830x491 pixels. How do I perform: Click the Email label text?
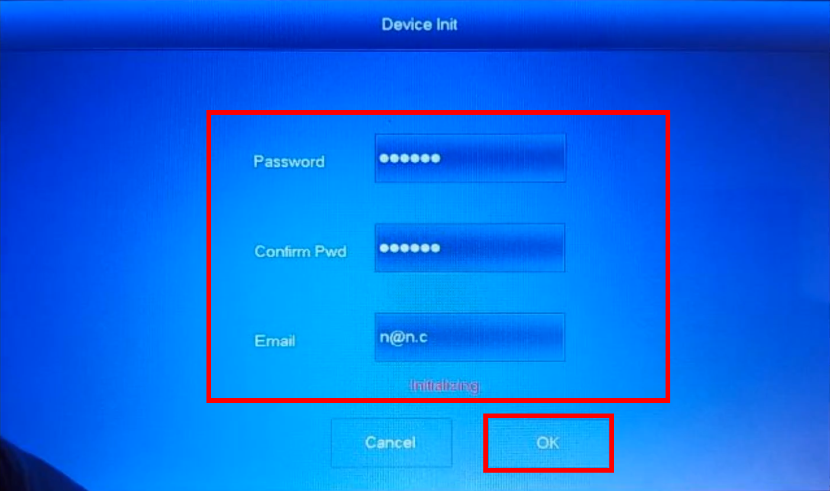(x=274, y=341)
